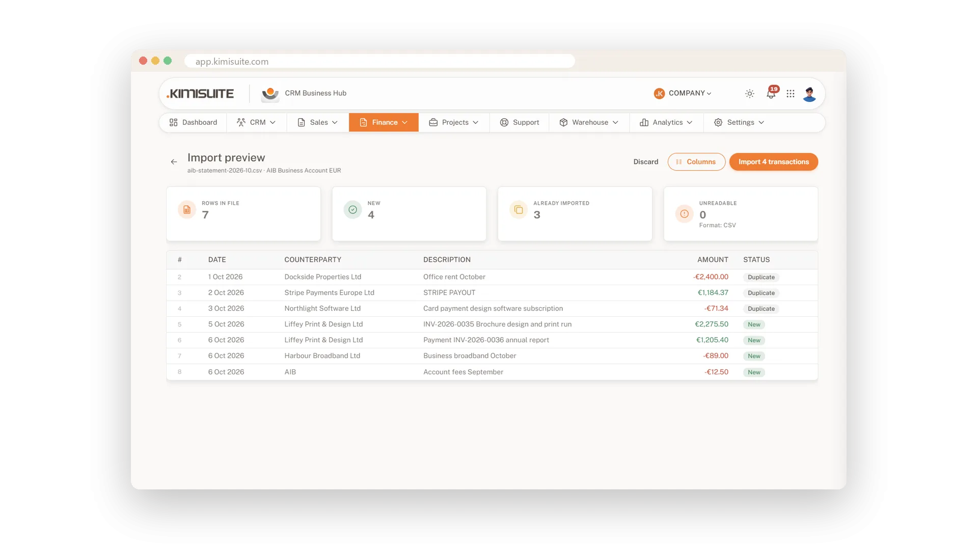Click Discard to cancel the import
The height and width of the screenshot is (550, 978).
pyautogui.click(x=645, y=162)
